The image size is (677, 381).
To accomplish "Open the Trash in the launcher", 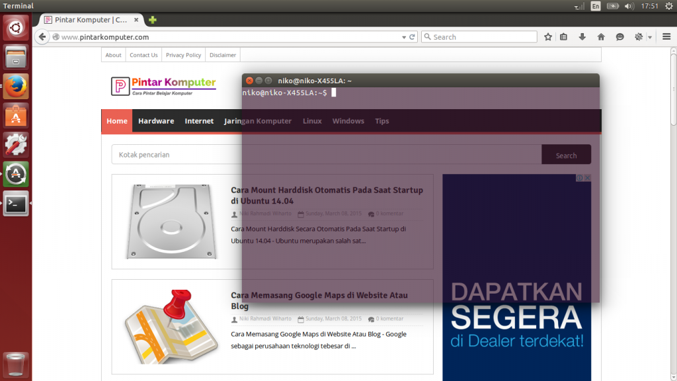I will coord(16,364).
